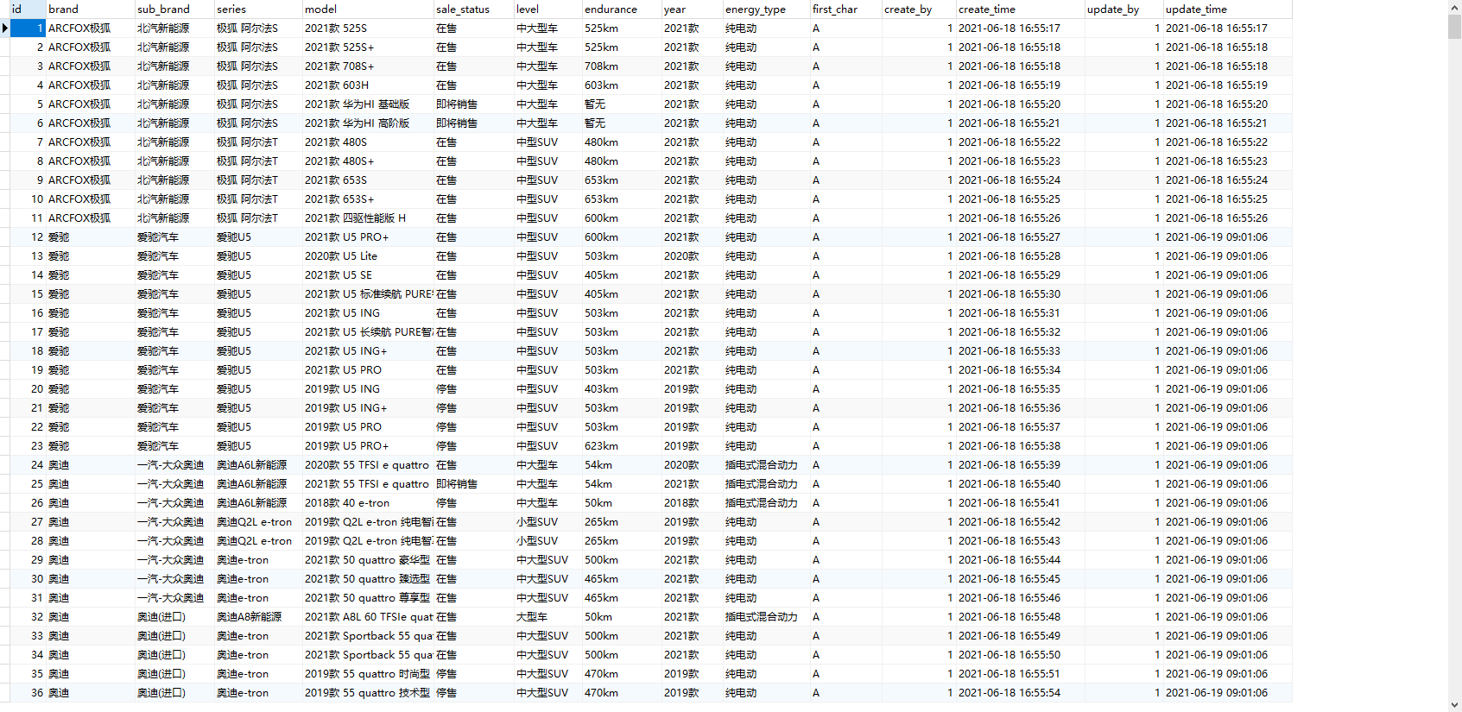Screen dimensions: 1462x712
Task: Select model cell '2019款 55 quattro 技术型'
Action: coord(368,693)
